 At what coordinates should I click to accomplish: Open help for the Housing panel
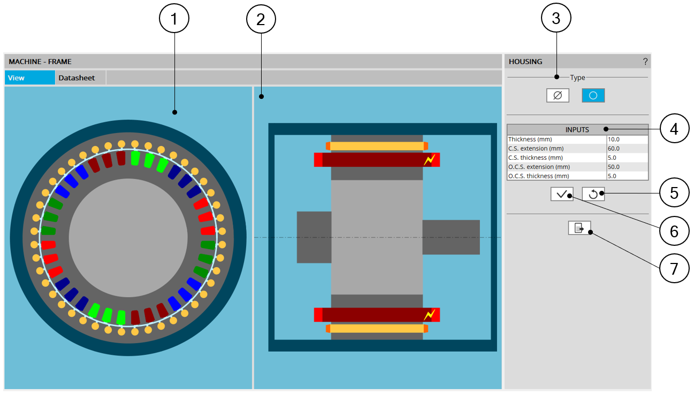pos(645,61)
